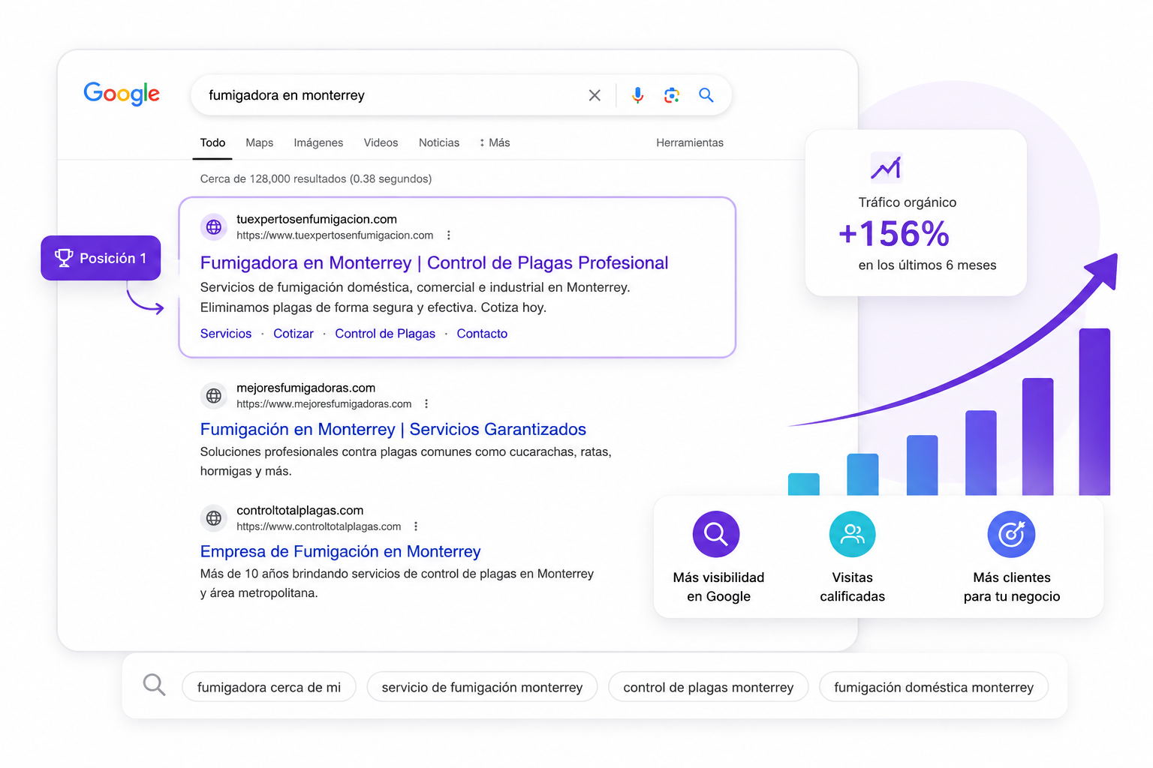Viewport: 1153px width, 768px height.
Task: Follow the Servicios sitelink
Action: [x=226, y=334]
